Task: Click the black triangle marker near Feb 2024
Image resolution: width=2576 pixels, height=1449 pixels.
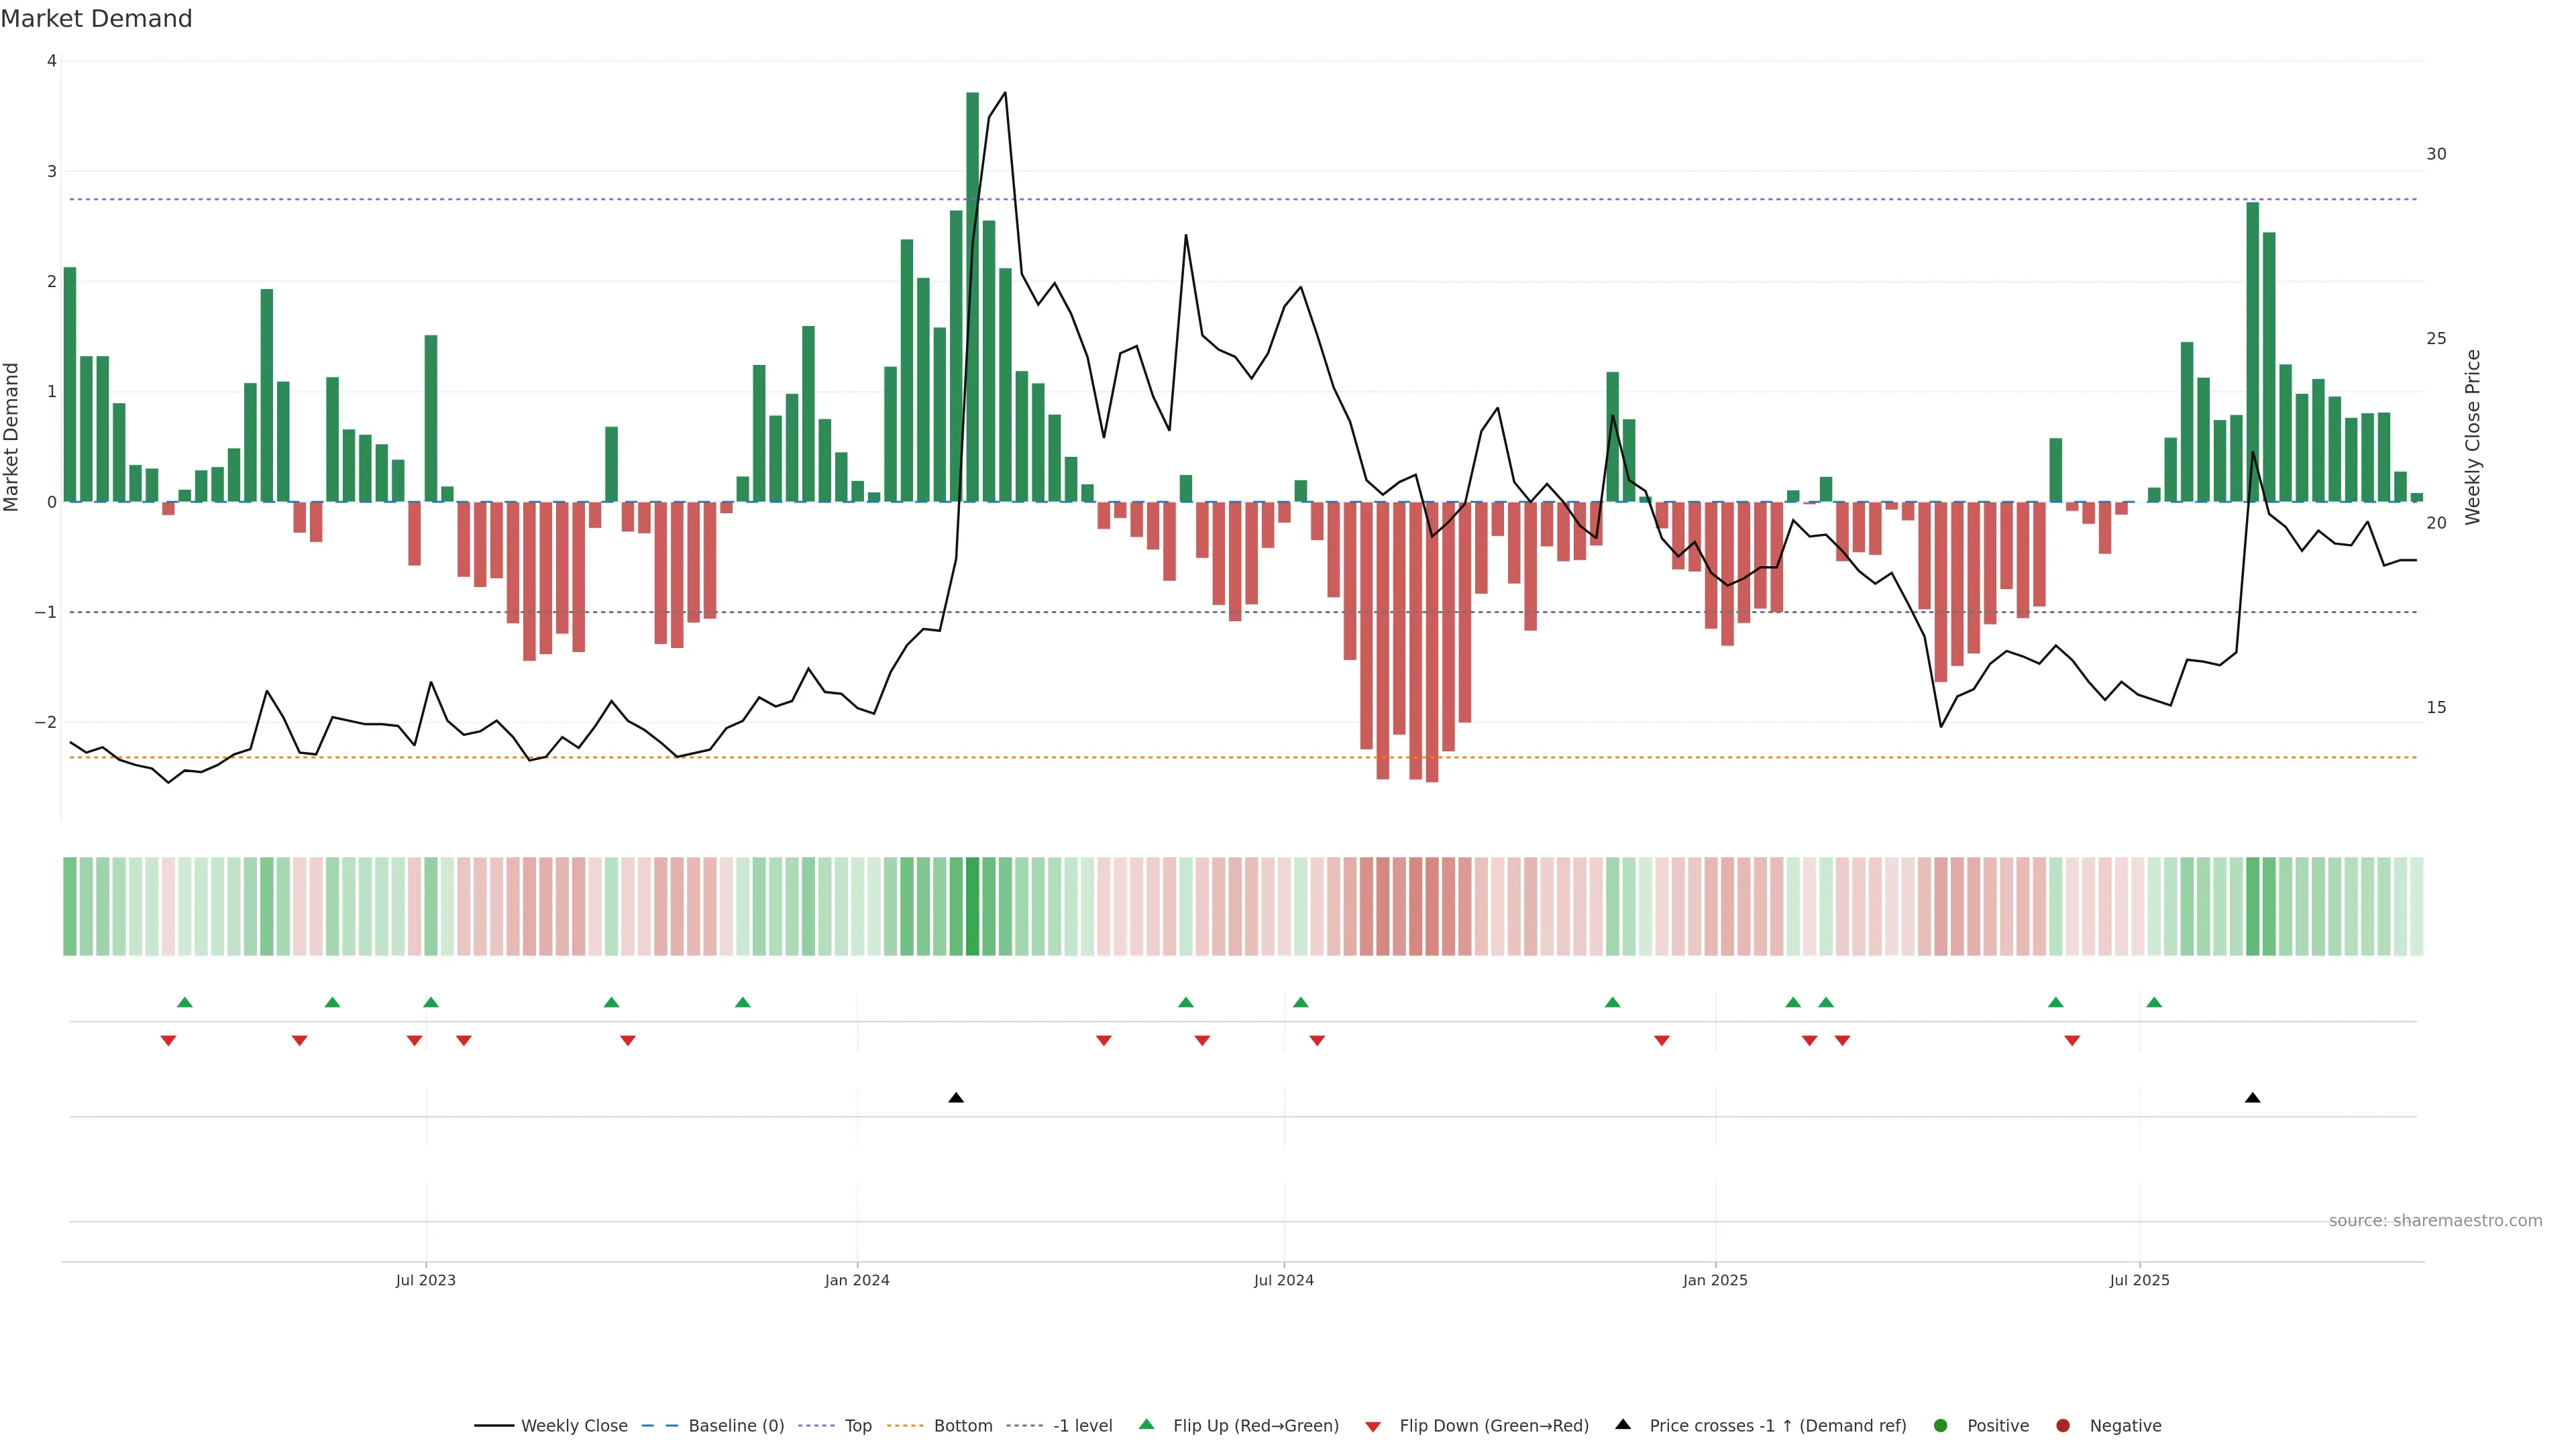Action: click(956, 1098)
